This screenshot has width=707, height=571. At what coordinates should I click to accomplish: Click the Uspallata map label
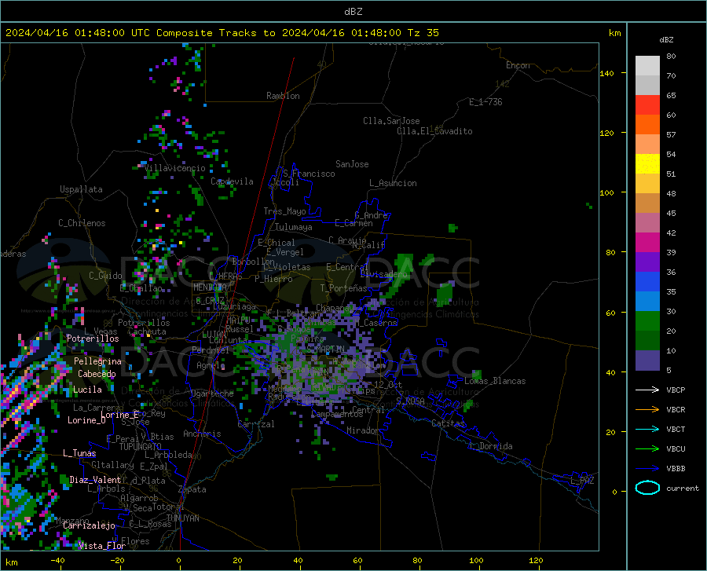(x=81, y=189)
